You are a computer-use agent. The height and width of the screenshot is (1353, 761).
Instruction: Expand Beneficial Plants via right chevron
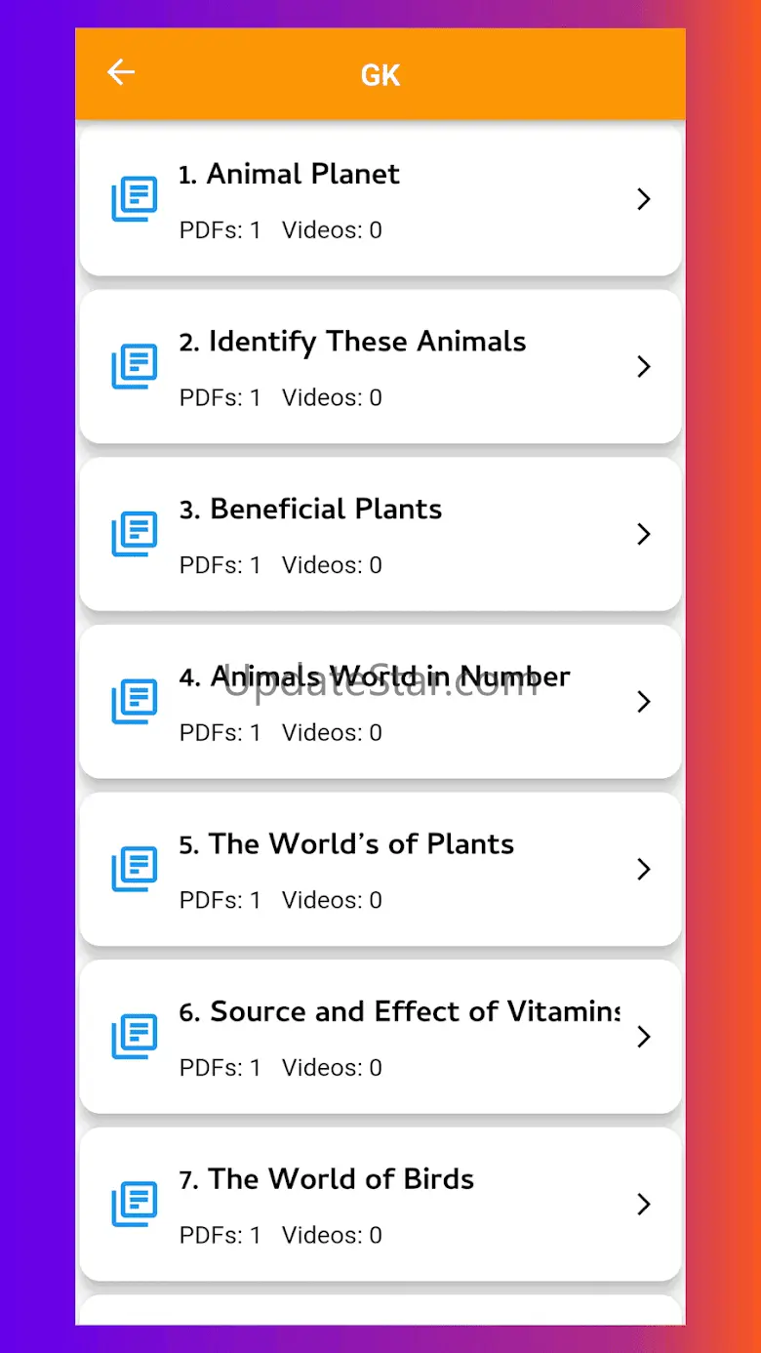click(643, 534)
